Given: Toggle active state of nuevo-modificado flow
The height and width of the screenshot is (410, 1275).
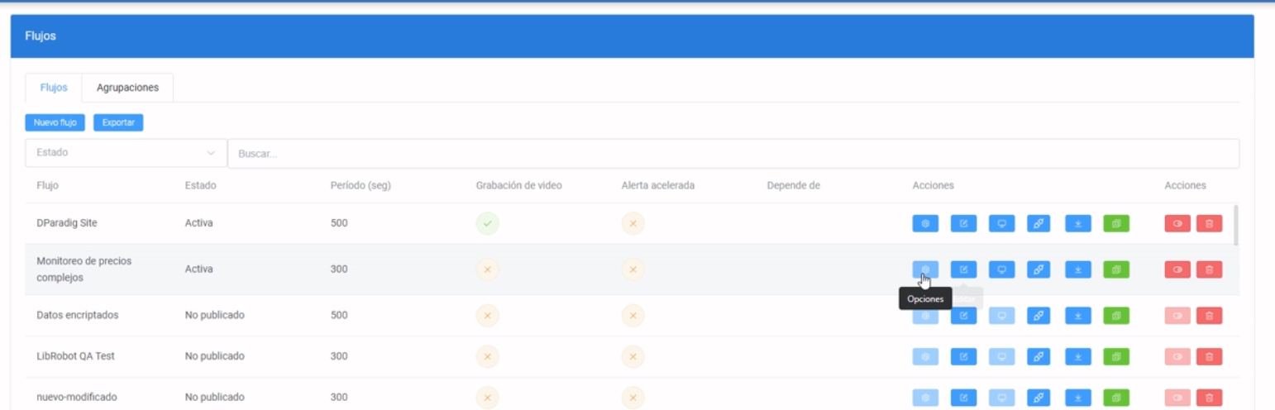Looking at the screenshot, I should coord(1177,398).
